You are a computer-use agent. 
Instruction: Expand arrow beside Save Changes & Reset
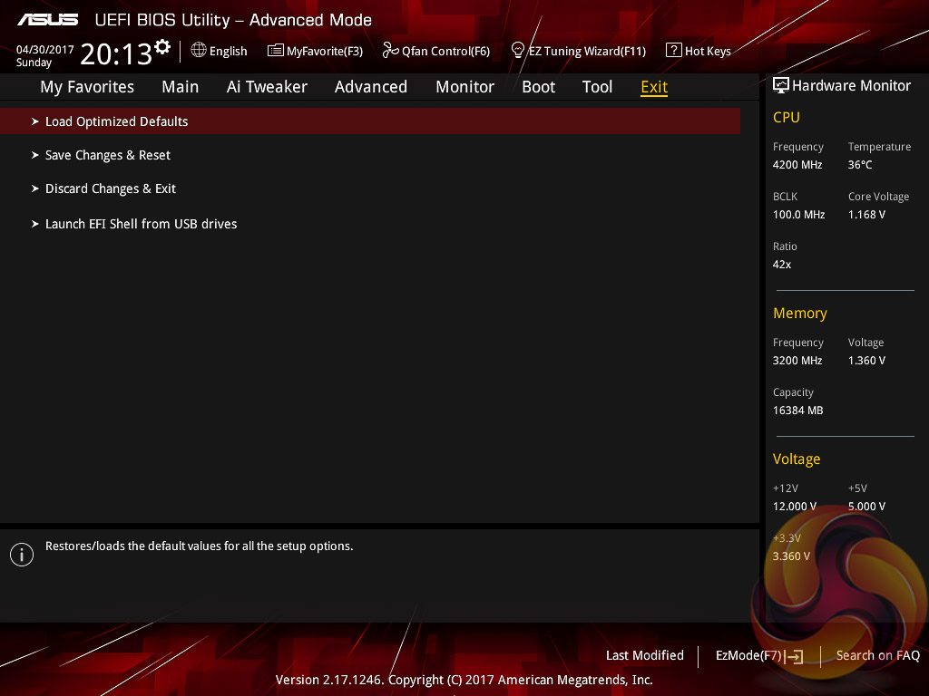[x=35, y=155]
